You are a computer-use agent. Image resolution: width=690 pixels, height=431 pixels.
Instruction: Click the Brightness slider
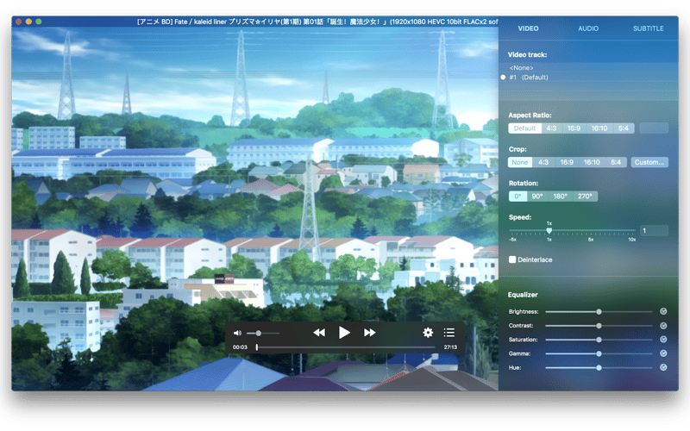tap(599, 311)
